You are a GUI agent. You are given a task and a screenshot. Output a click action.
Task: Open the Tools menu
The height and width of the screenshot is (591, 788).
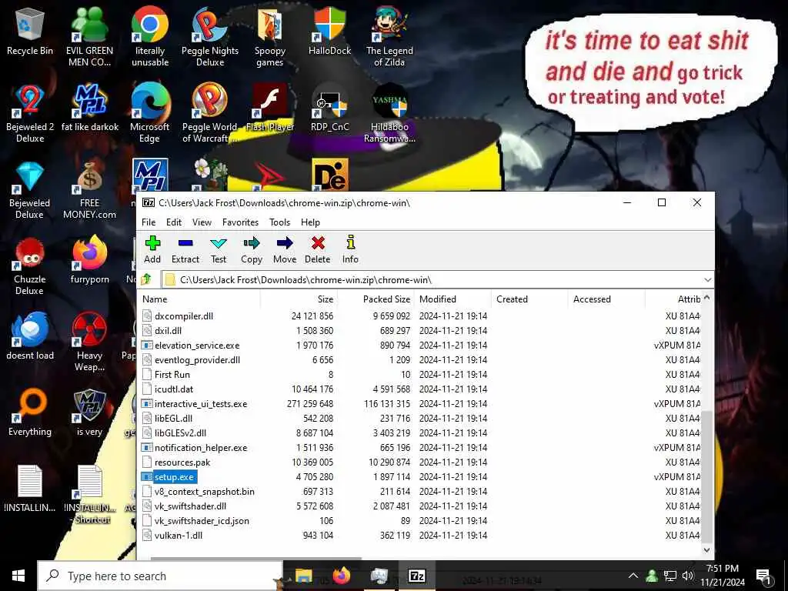(279, 222)
